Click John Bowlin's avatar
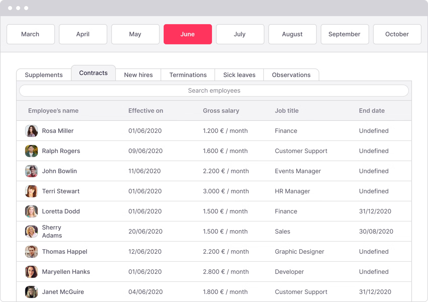Screen dimensions: 428x302 [x=31, y=171]
